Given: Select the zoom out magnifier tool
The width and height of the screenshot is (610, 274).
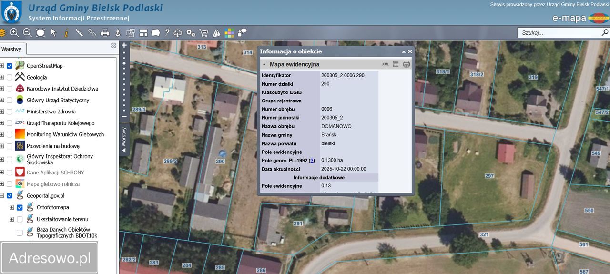Looking at the screenshot, I should 28,33.
